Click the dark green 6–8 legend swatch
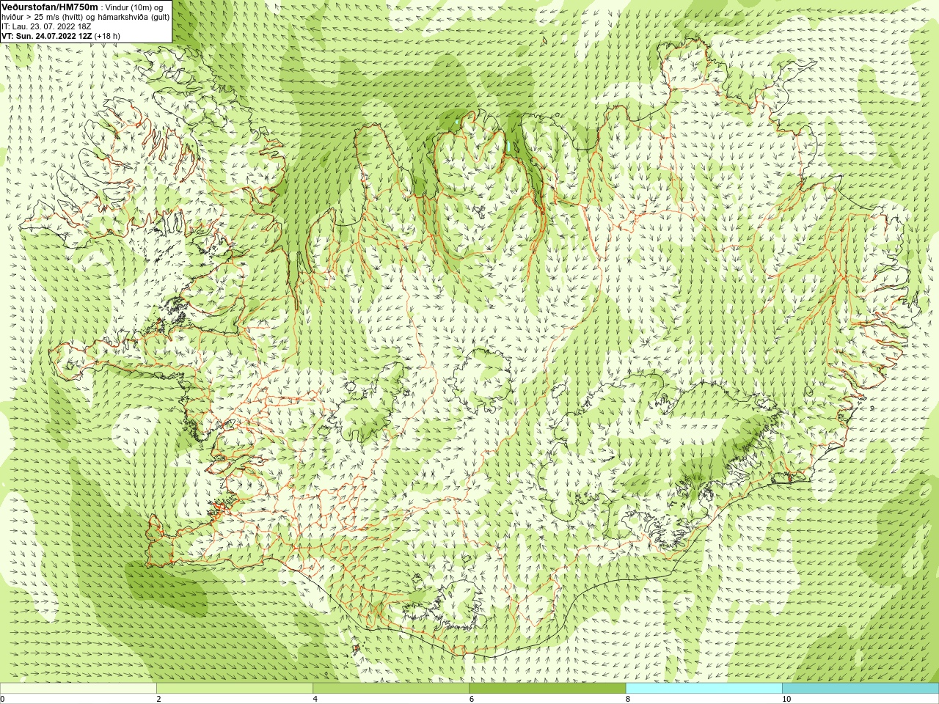Viewport: 939px width, 704px height. [547, 689]
